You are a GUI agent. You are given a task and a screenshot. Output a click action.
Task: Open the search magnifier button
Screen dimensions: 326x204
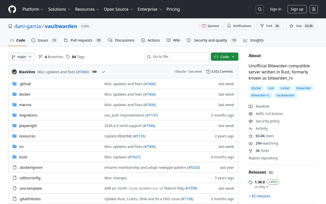[260, 9]
